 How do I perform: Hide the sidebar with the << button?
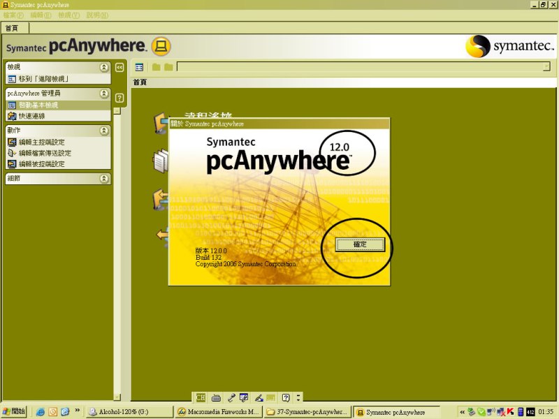pyautogui.click(x=119, y=67)
